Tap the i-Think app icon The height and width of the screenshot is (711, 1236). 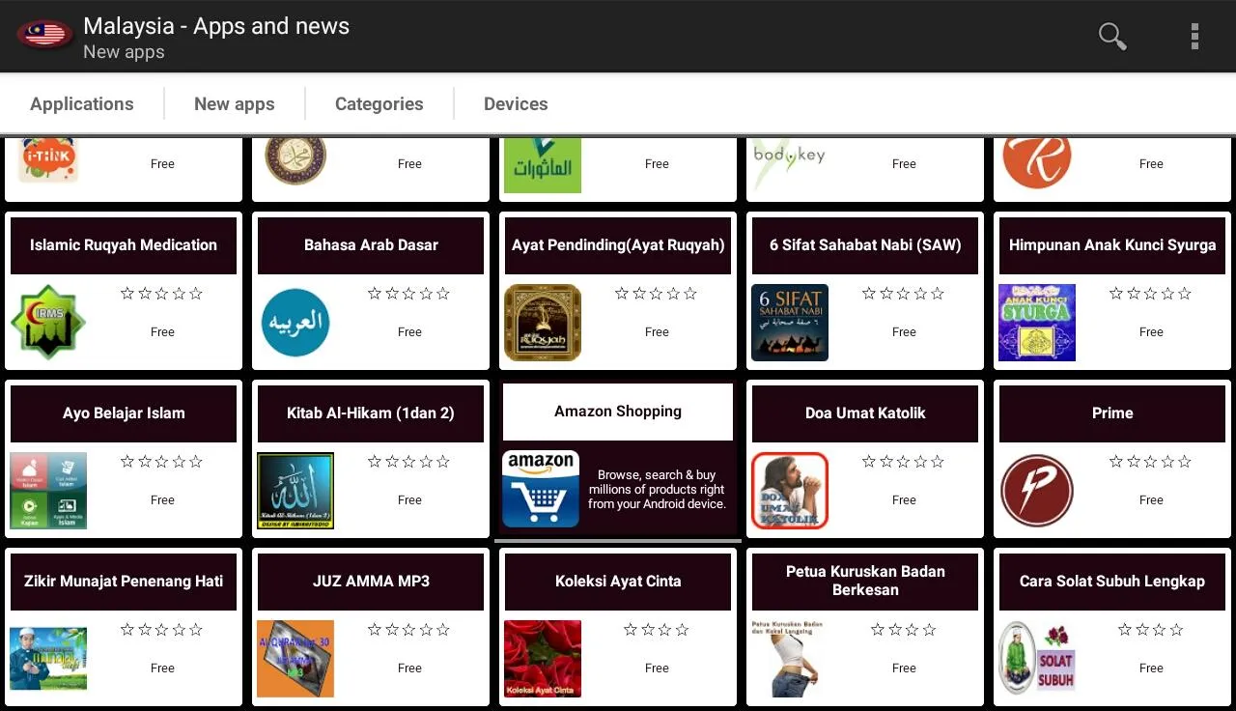tap(48, 160)
